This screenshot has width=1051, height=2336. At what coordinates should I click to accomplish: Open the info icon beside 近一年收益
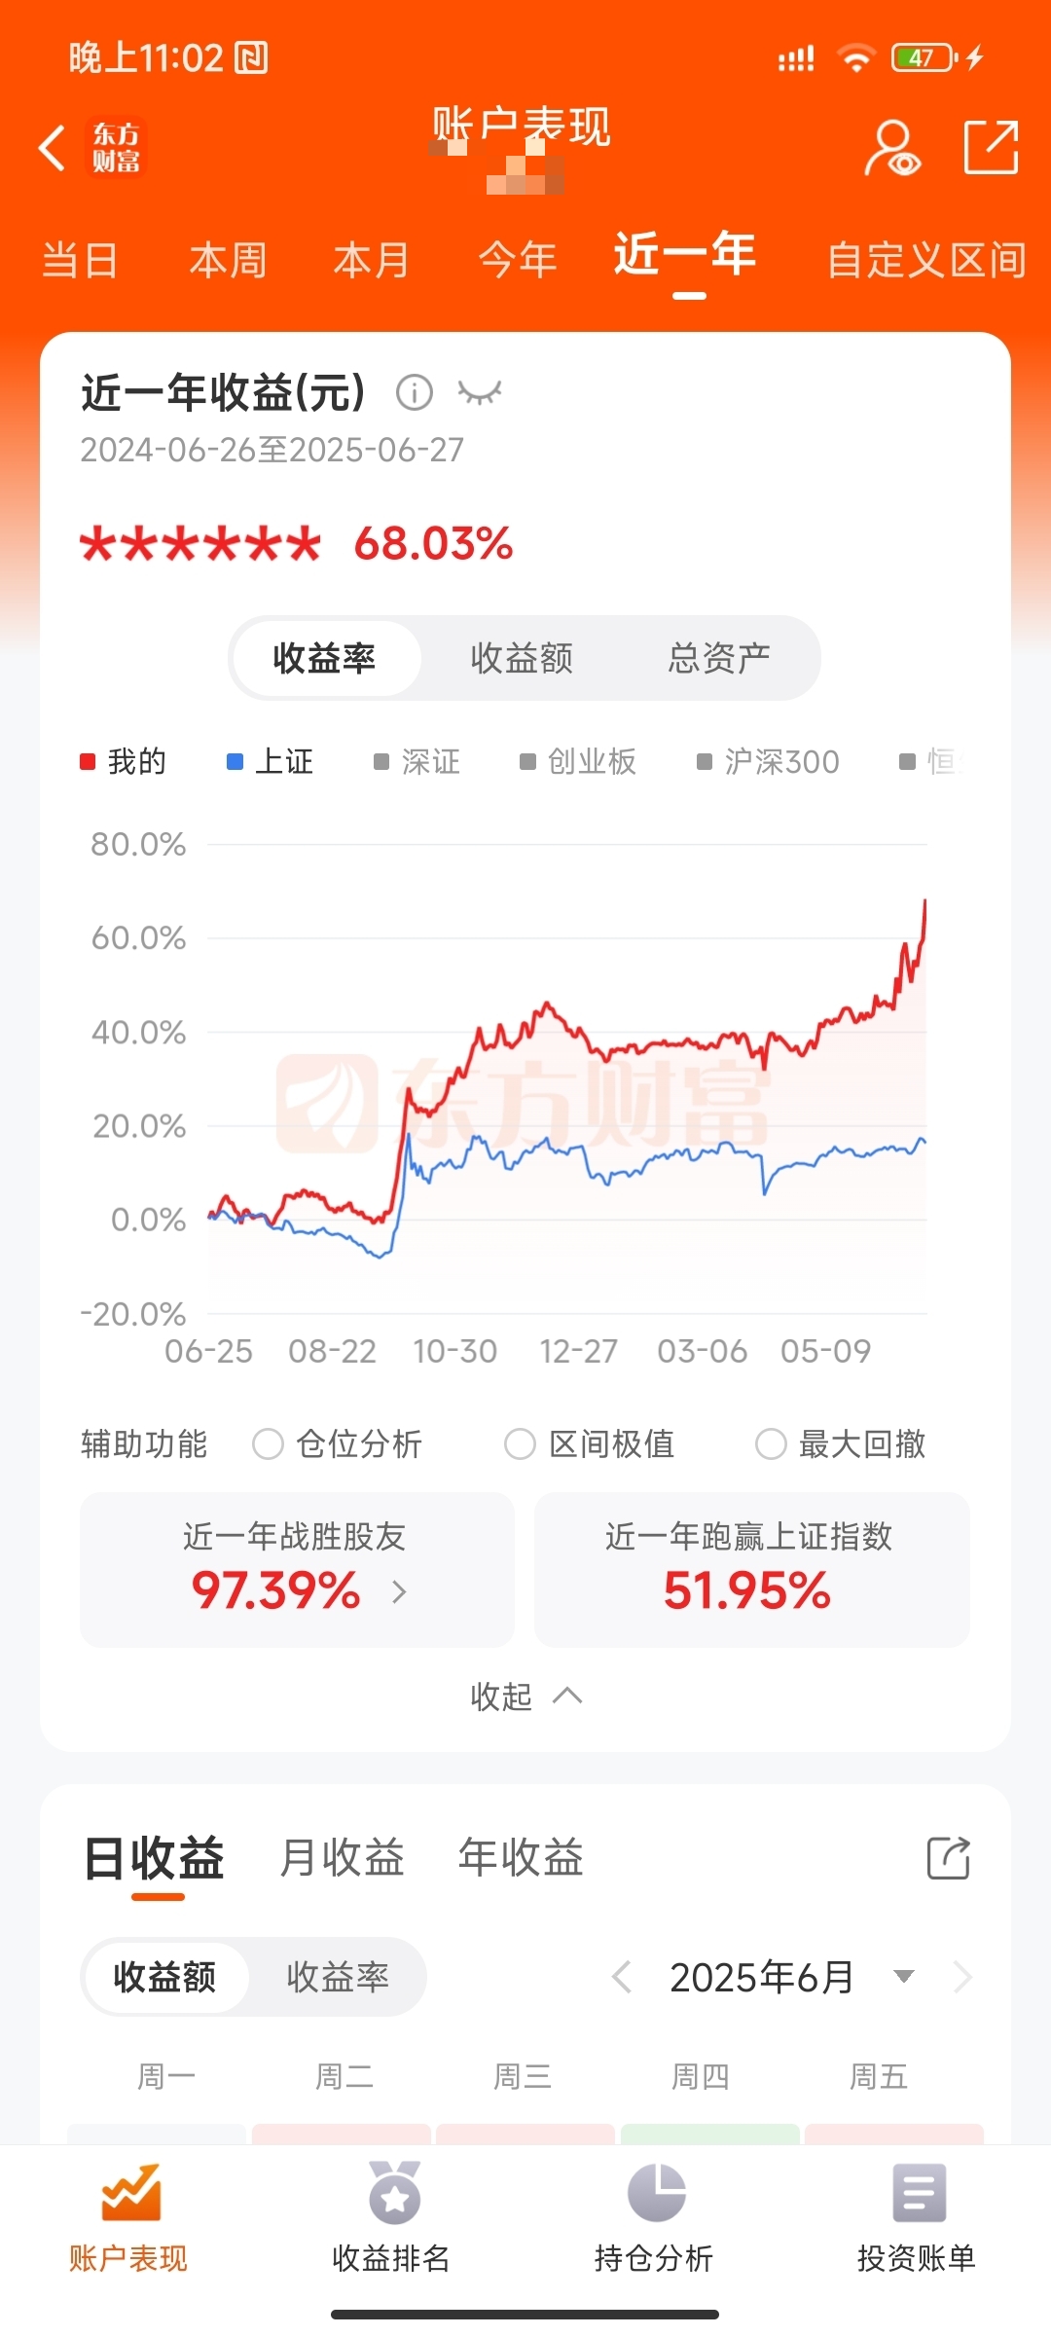pos(415,392)
